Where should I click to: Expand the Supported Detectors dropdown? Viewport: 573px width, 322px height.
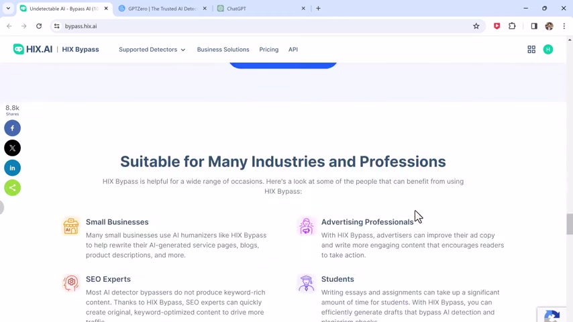[152, 50]
